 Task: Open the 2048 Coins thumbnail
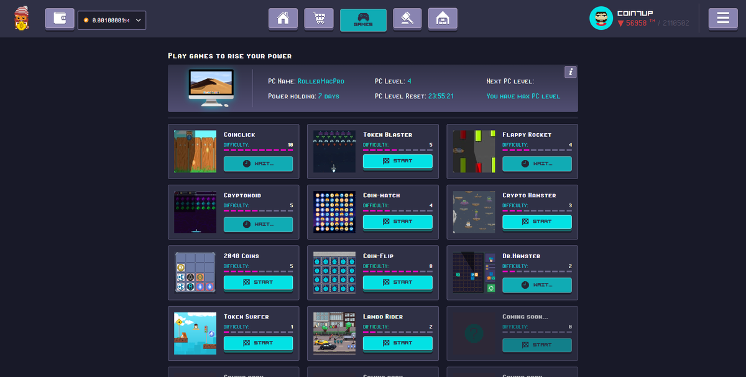tap(195, 272)
